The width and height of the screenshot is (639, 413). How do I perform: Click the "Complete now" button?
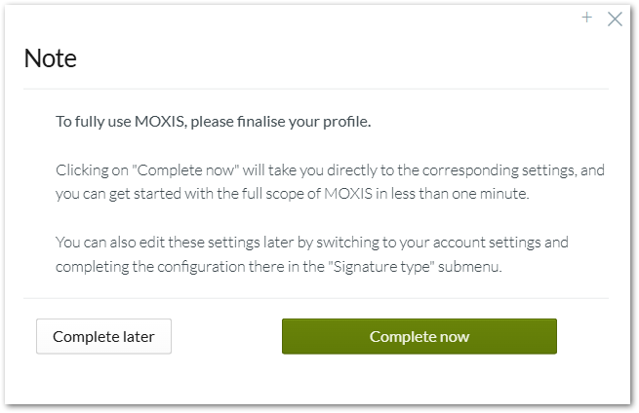pyautogui.click(x=419, y=337)
